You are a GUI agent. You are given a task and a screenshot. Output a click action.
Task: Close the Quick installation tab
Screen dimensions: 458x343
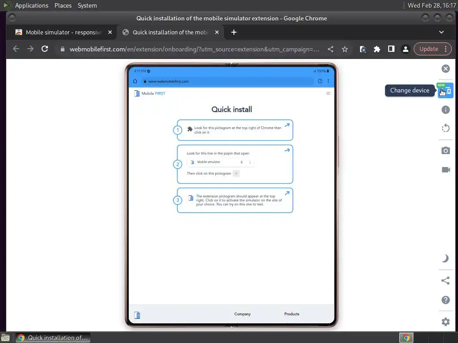217,32
